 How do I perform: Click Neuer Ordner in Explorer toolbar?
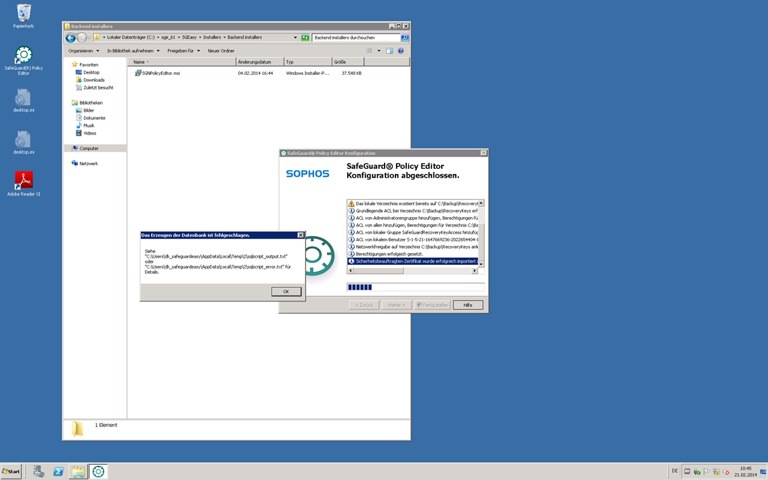point(221,51)
